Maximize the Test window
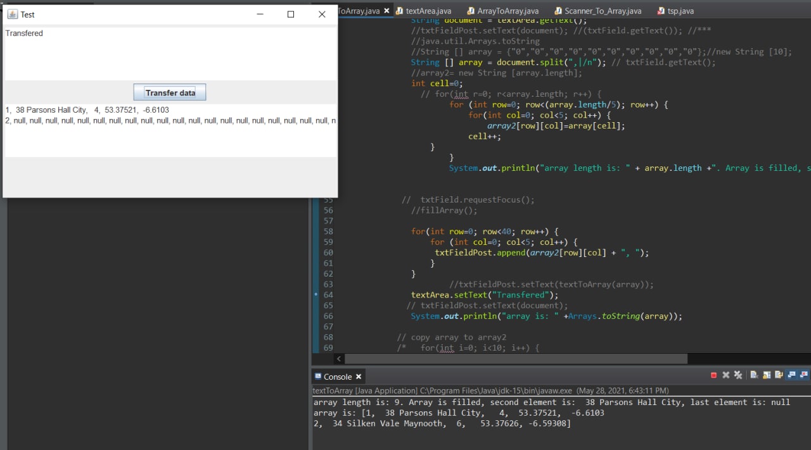Image resolution: width=811 pixels, height=450 pixels. tap(291, 14)
